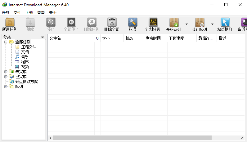Open the 任务 menu
The width and height of the screenshot is (247, 142).
tap(6, 13)
